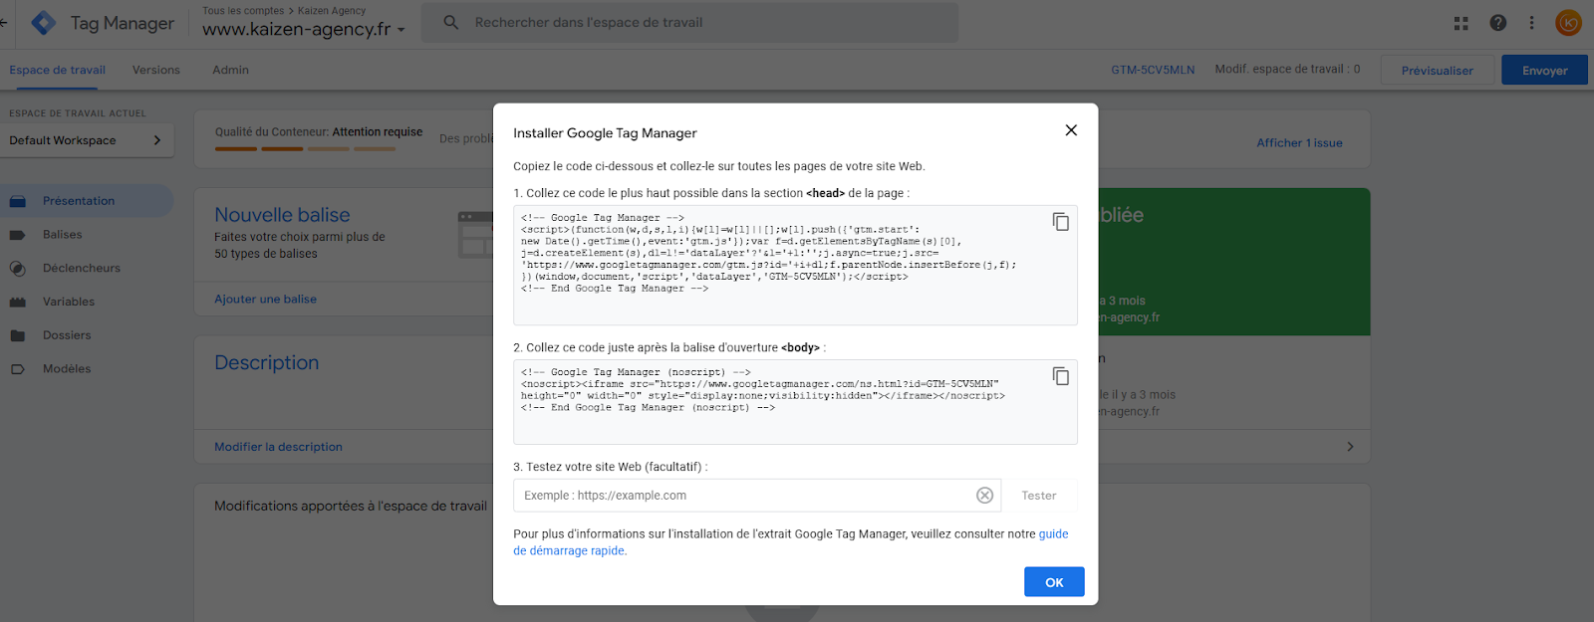Click the Envoyer button
1594x622 pixels.
coord(1544,70)
